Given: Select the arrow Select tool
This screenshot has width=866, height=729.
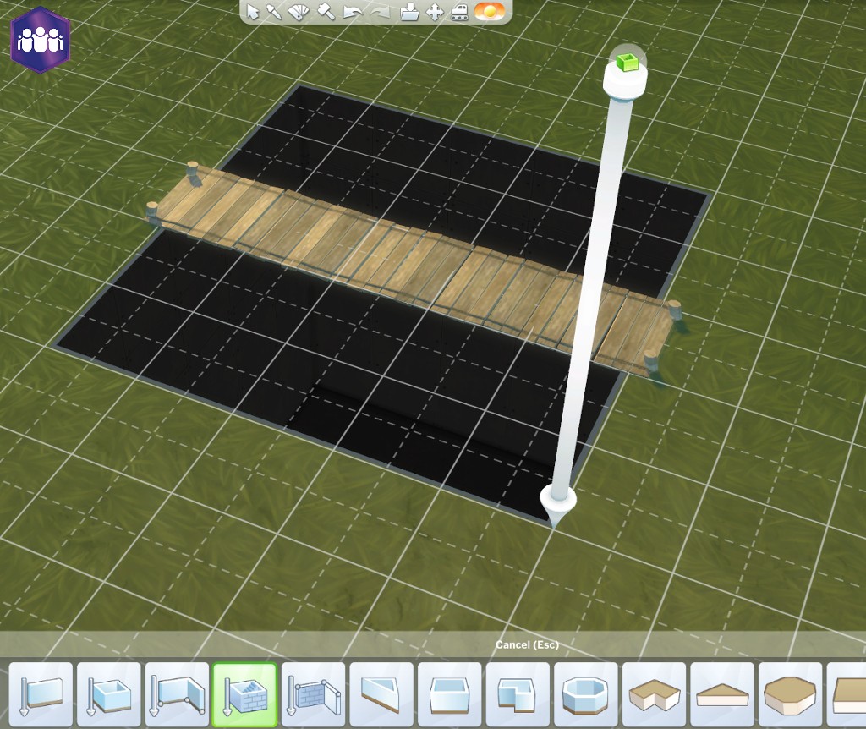Looking at the screenshot, I should 252,12.
